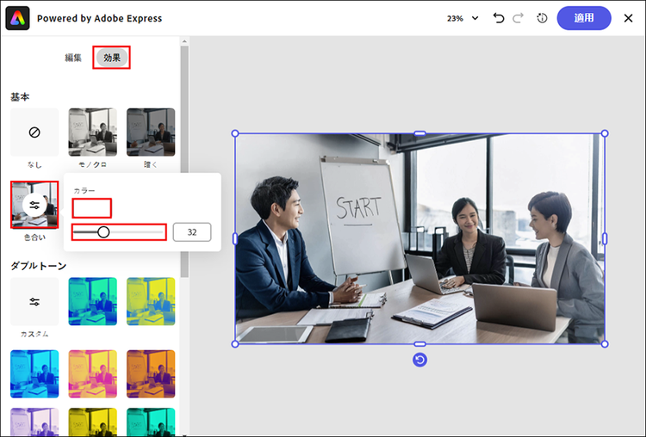Switch to the 編集 tab

(x=73, y=58)
